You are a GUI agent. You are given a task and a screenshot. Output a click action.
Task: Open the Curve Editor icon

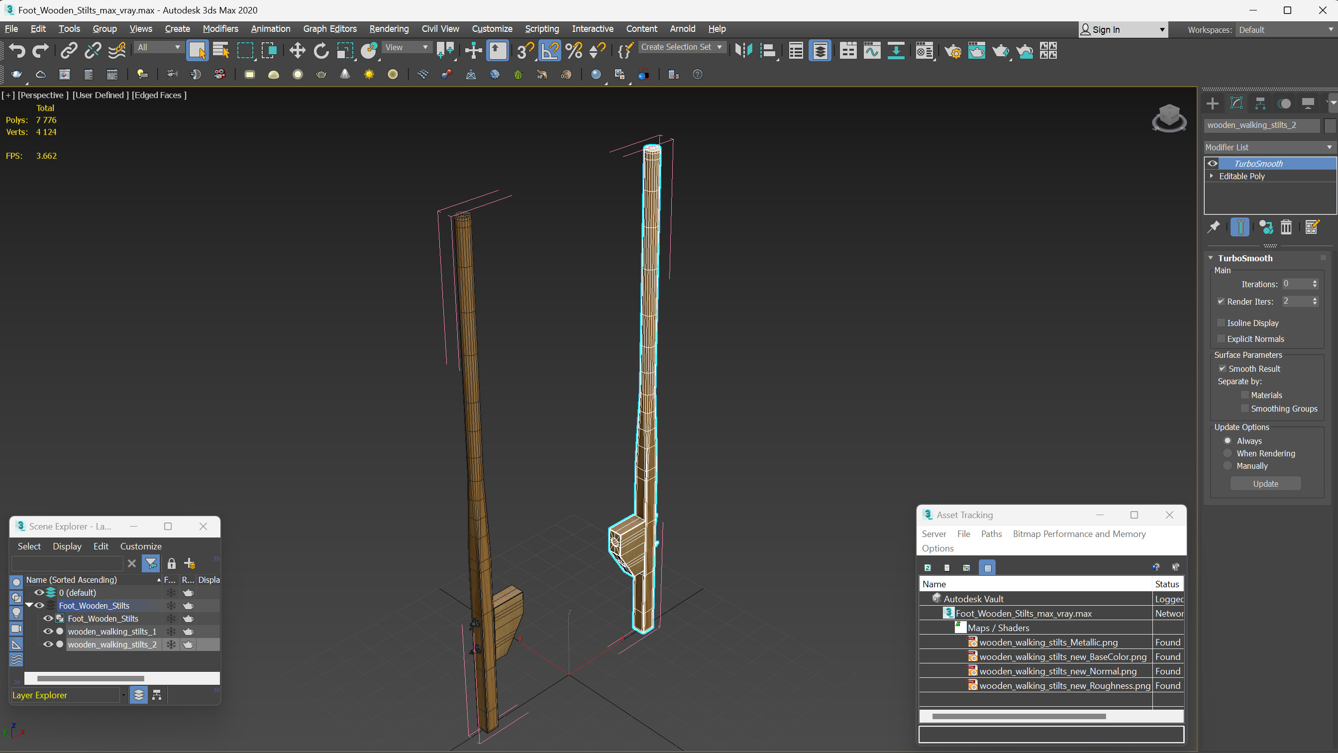[872, 50]
